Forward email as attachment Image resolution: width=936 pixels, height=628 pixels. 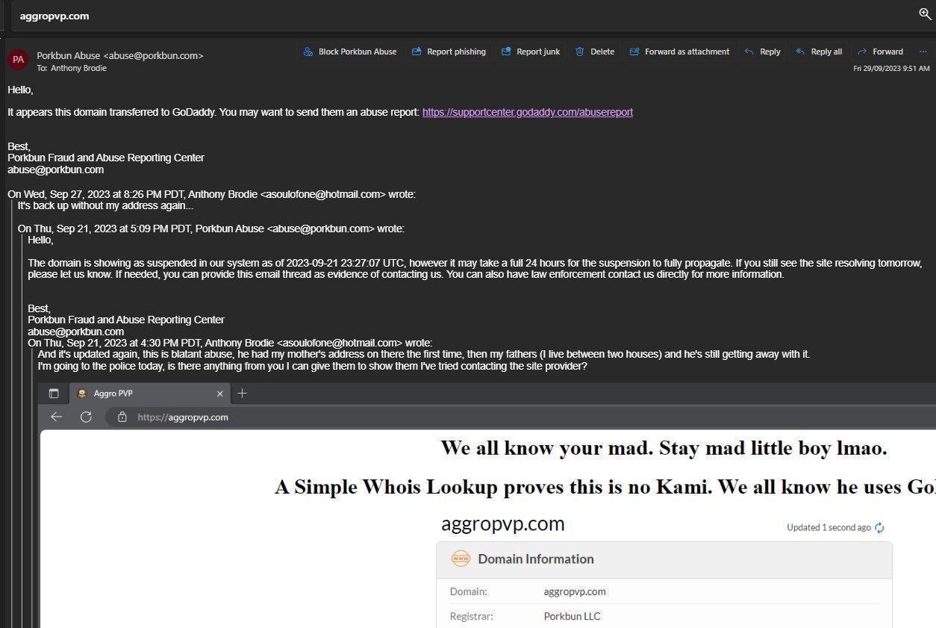pos(679,52)
